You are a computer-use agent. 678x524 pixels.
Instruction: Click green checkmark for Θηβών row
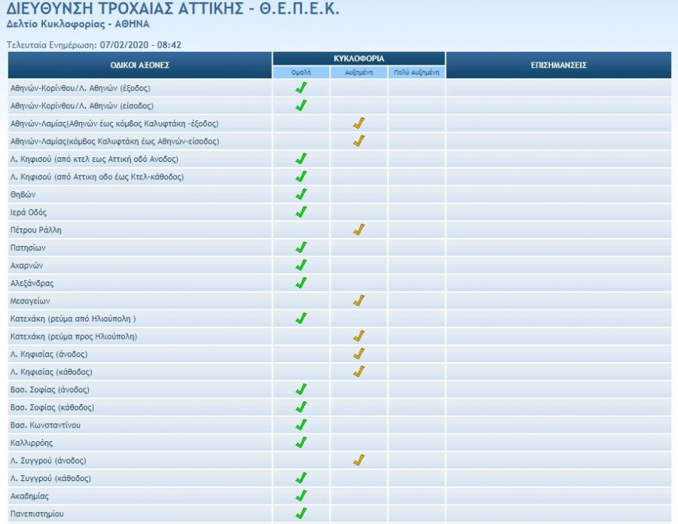point(301,194)
